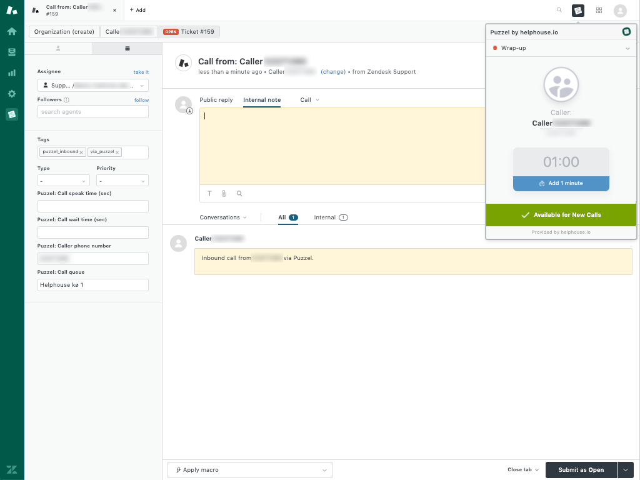640x480 pixels.
Task: Click the search magnifier in top bar
Action: click(559, 10)
